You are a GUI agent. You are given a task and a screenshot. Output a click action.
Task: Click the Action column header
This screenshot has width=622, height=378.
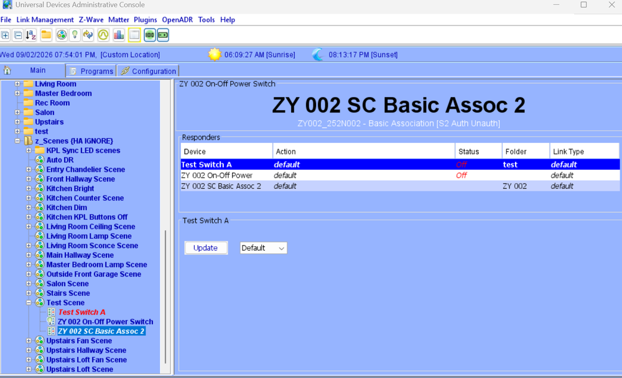[x=364, y=152]
